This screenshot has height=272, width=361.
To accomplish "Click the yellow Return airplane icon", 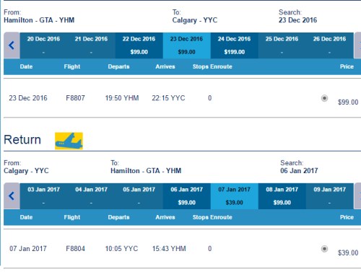I will coord(69,141).
